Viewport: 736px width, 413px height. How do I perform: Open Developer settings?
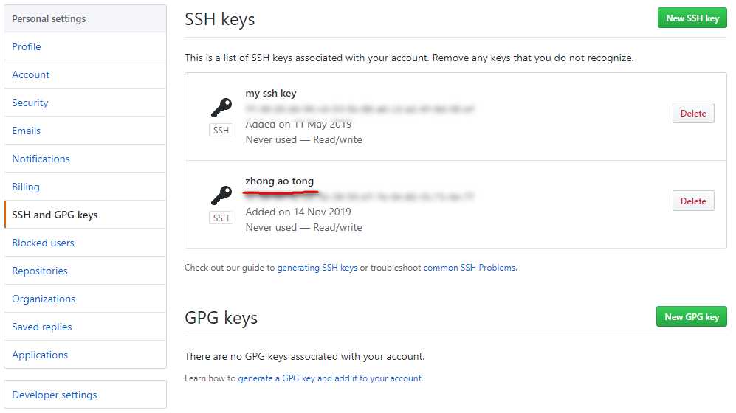pos(55,395)
